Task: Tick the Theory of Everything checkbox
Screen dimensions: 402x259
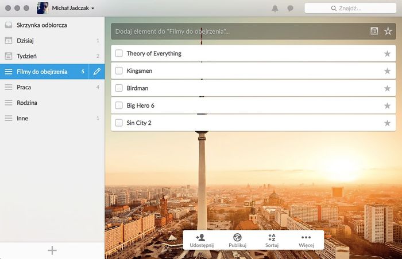Action: pyautogui.click(x=119, y=54)
